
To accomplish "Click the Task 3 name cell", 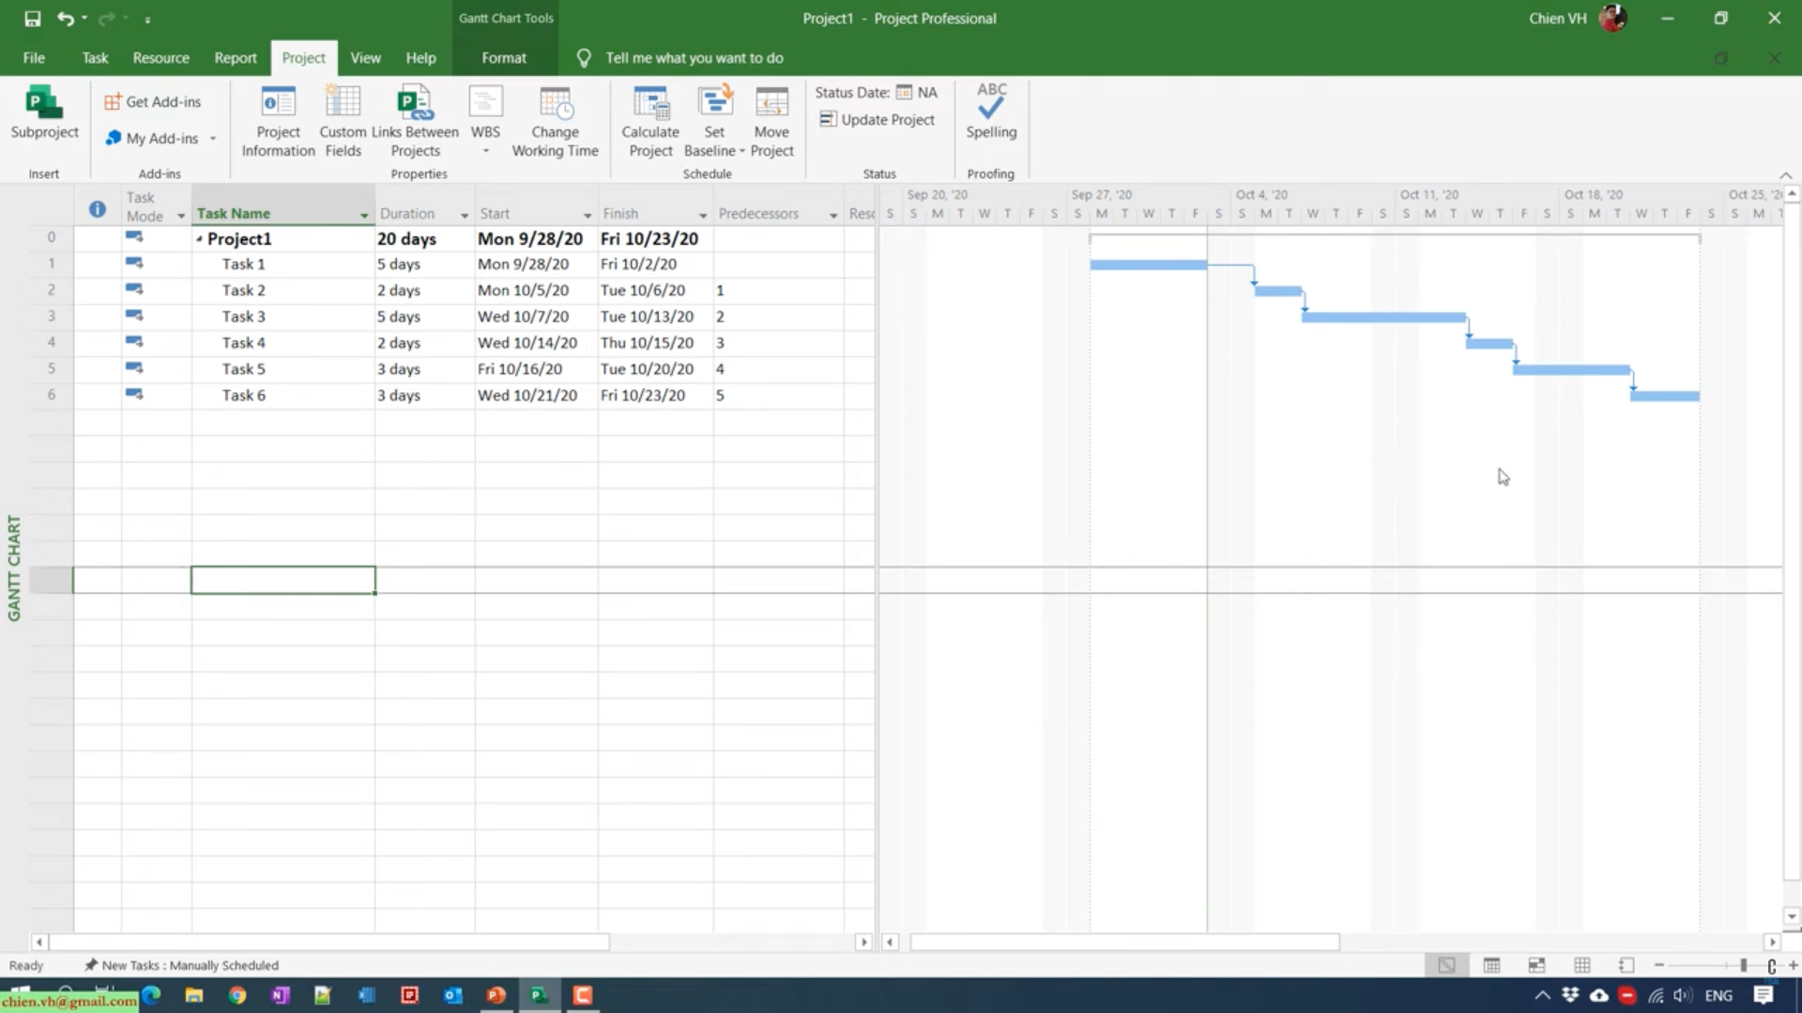I will click(x=244, y=317).
